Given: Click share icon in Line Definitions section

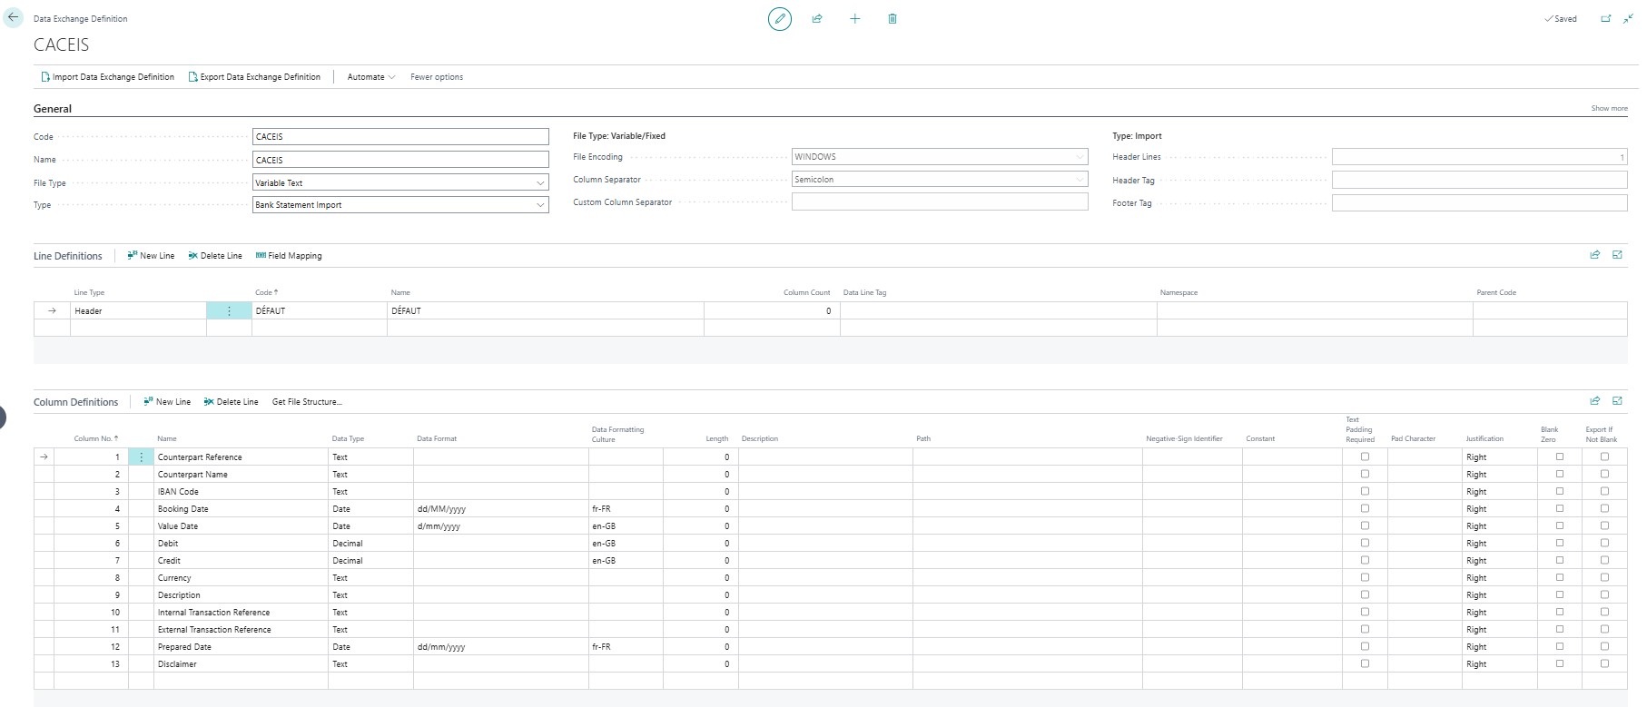Looking at the screenshot, I should click(1594, 255).
